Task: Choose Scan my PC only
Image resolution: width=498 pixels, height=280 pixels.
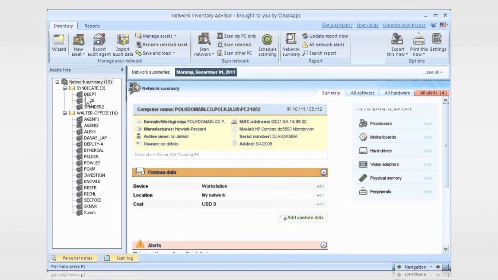Action: [x=236, y=36]
